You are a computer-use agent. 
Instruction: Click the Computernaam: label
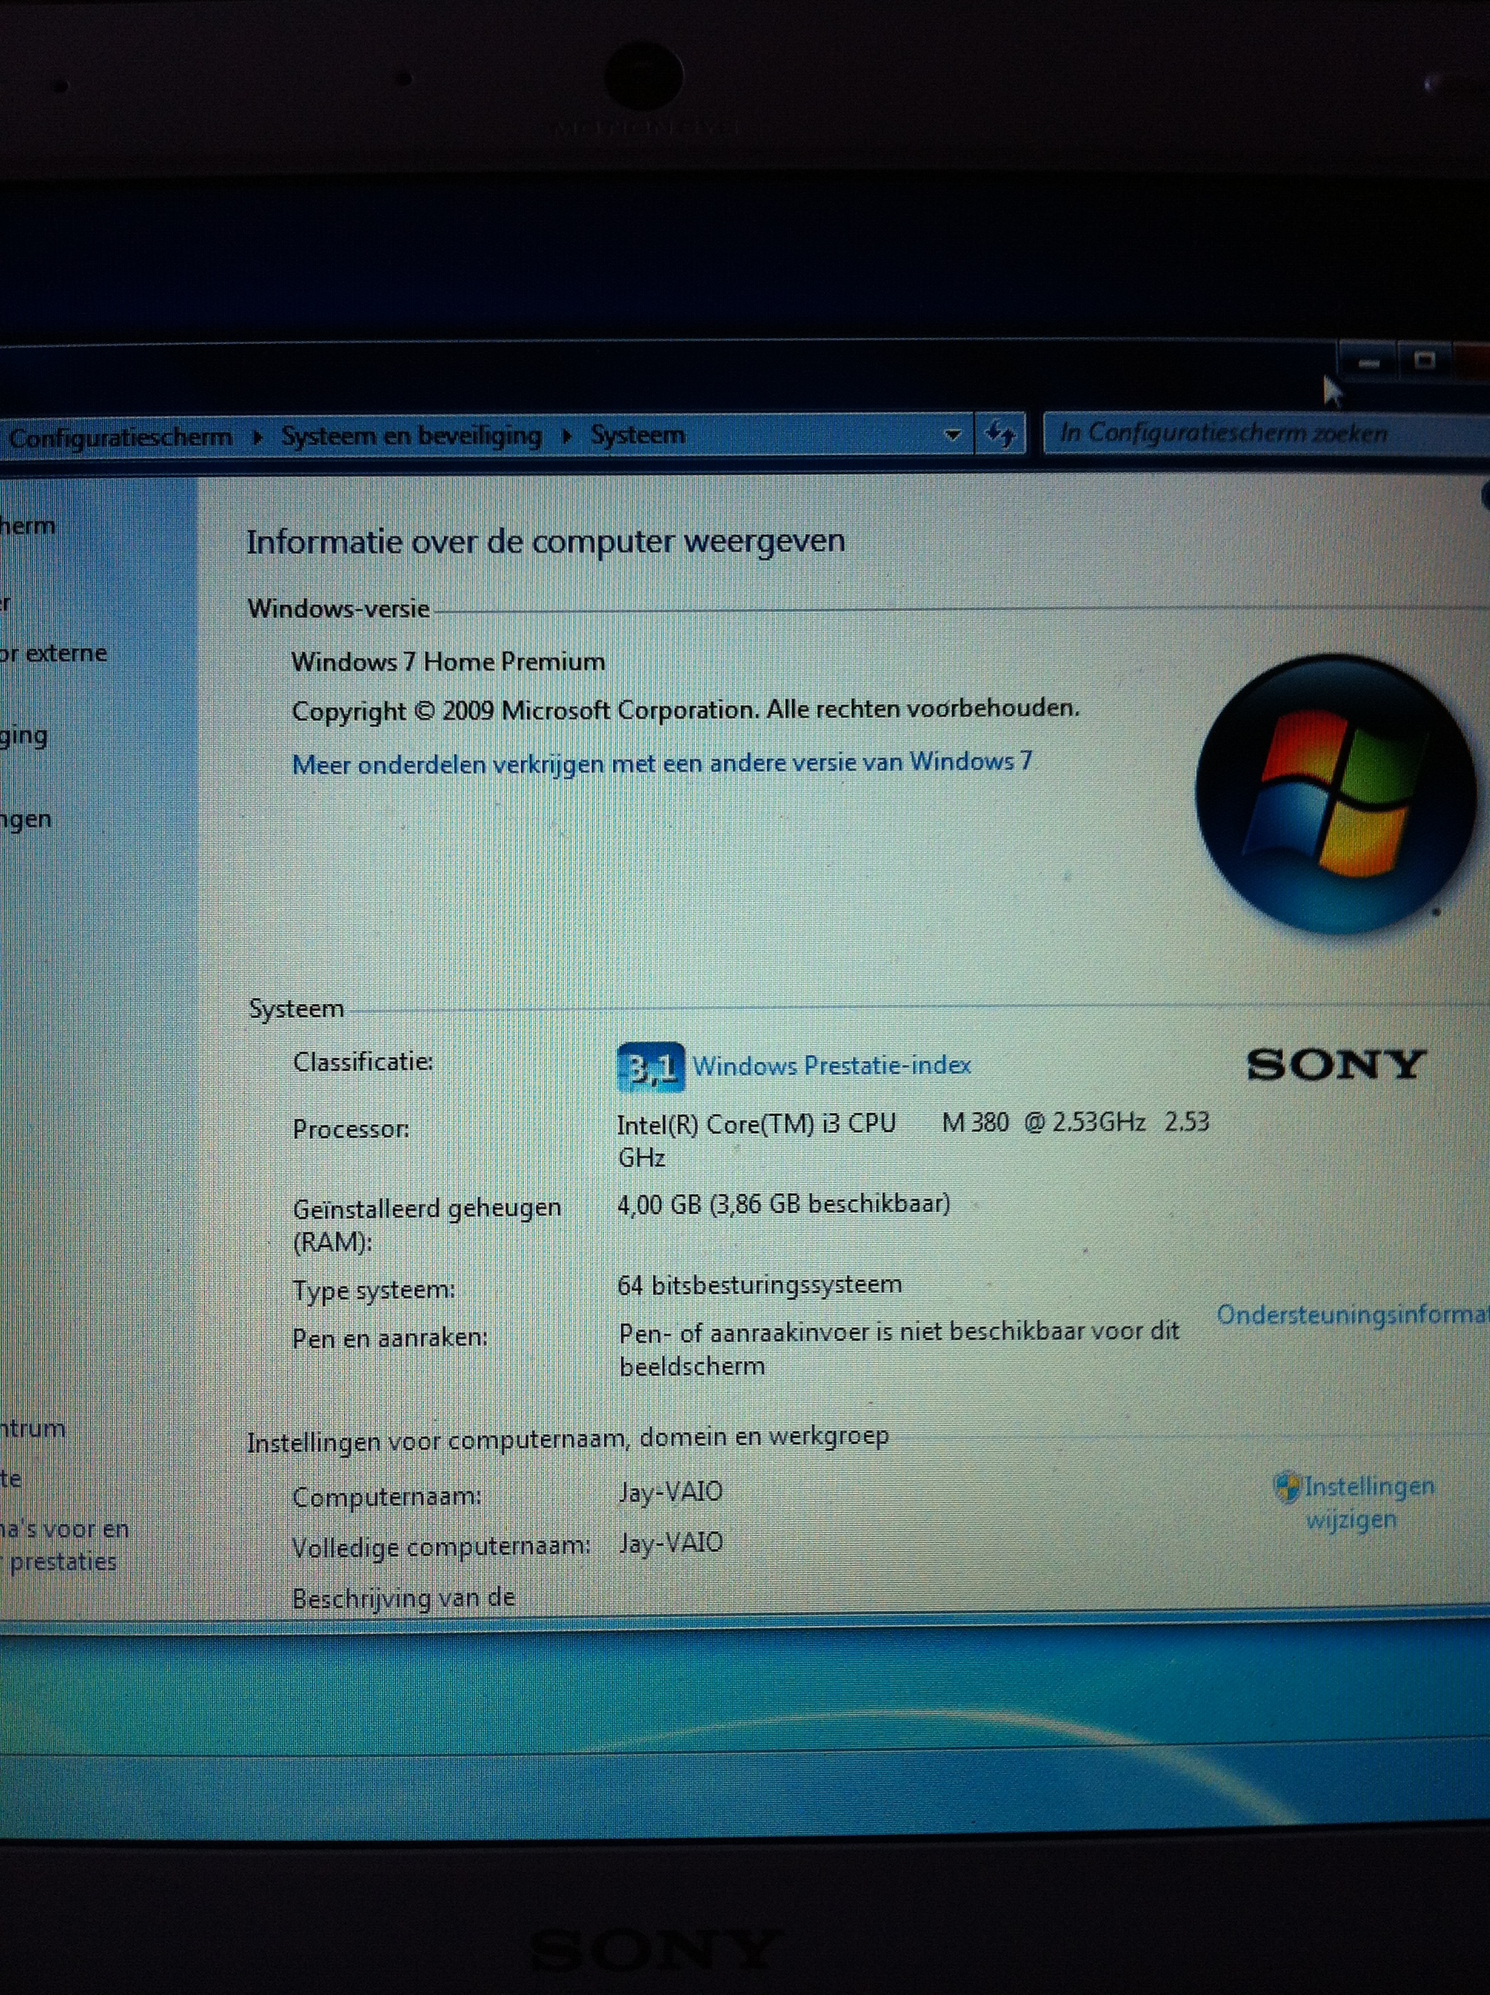pos(386,1497)
